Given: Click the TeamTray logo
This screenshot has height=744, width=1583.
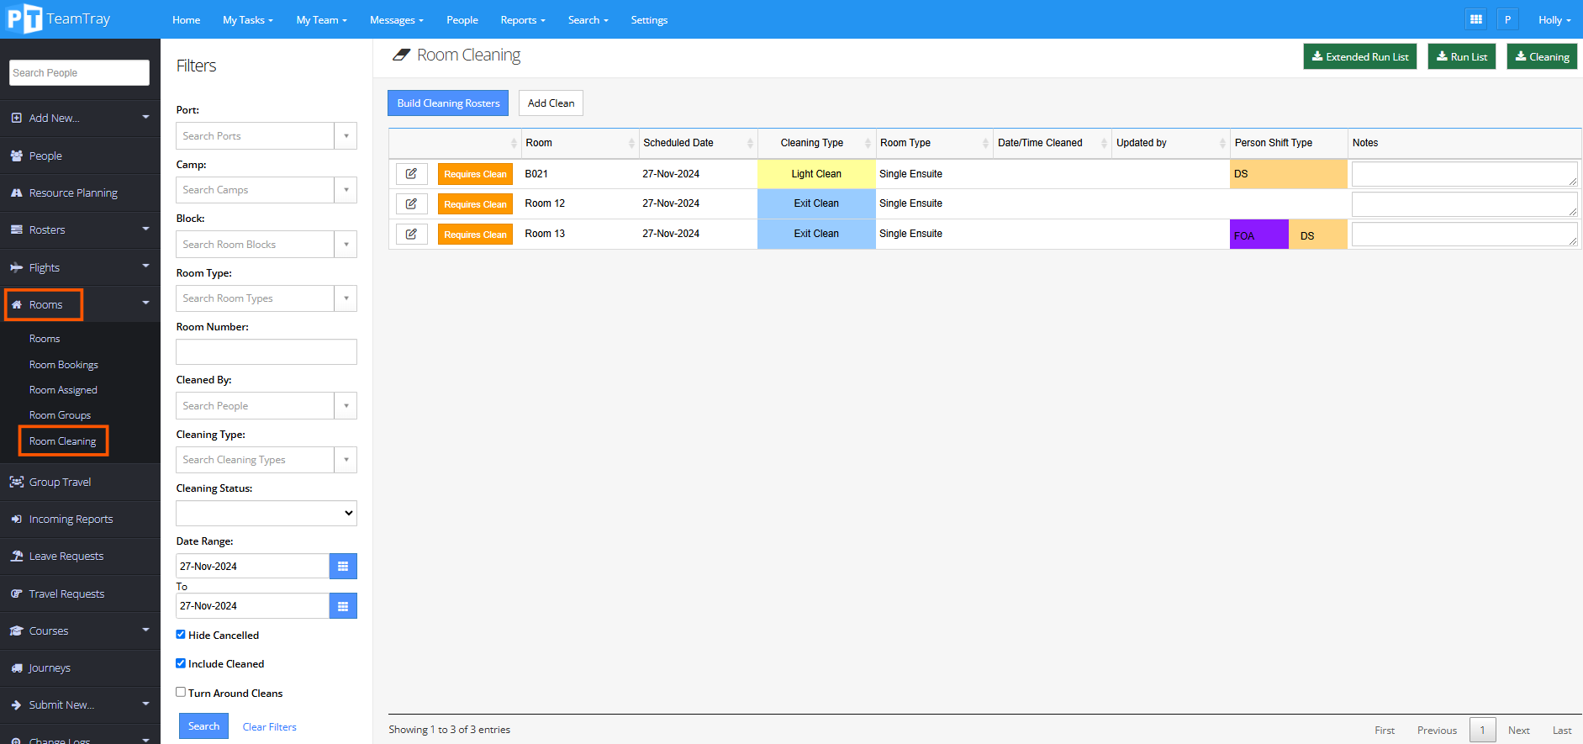Looking at the screenshot, I should coord(58,18).
